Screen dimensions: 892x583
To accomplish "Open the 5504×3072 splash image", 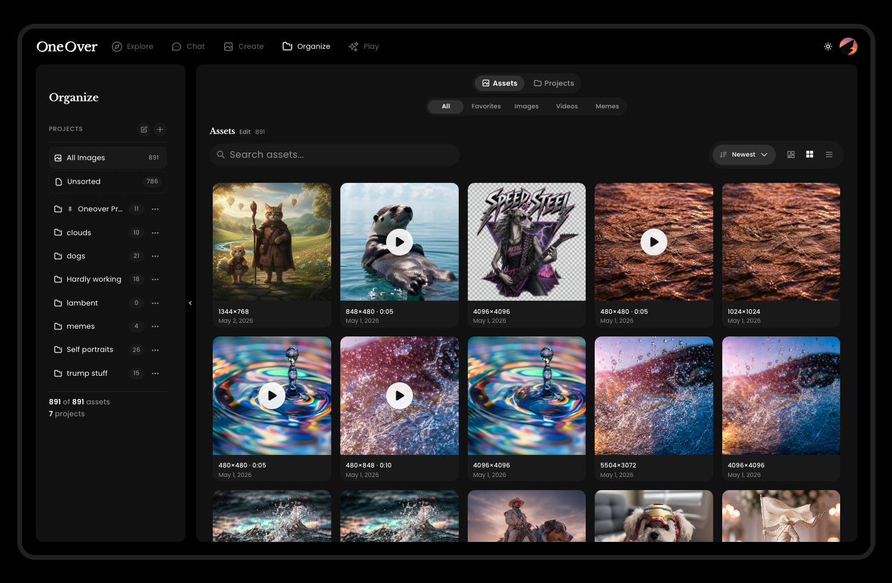I will pyautogui.click(x=654, y=395).
